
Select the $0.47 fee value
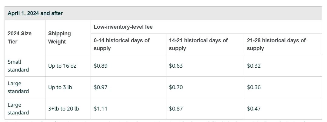(254, 109)
